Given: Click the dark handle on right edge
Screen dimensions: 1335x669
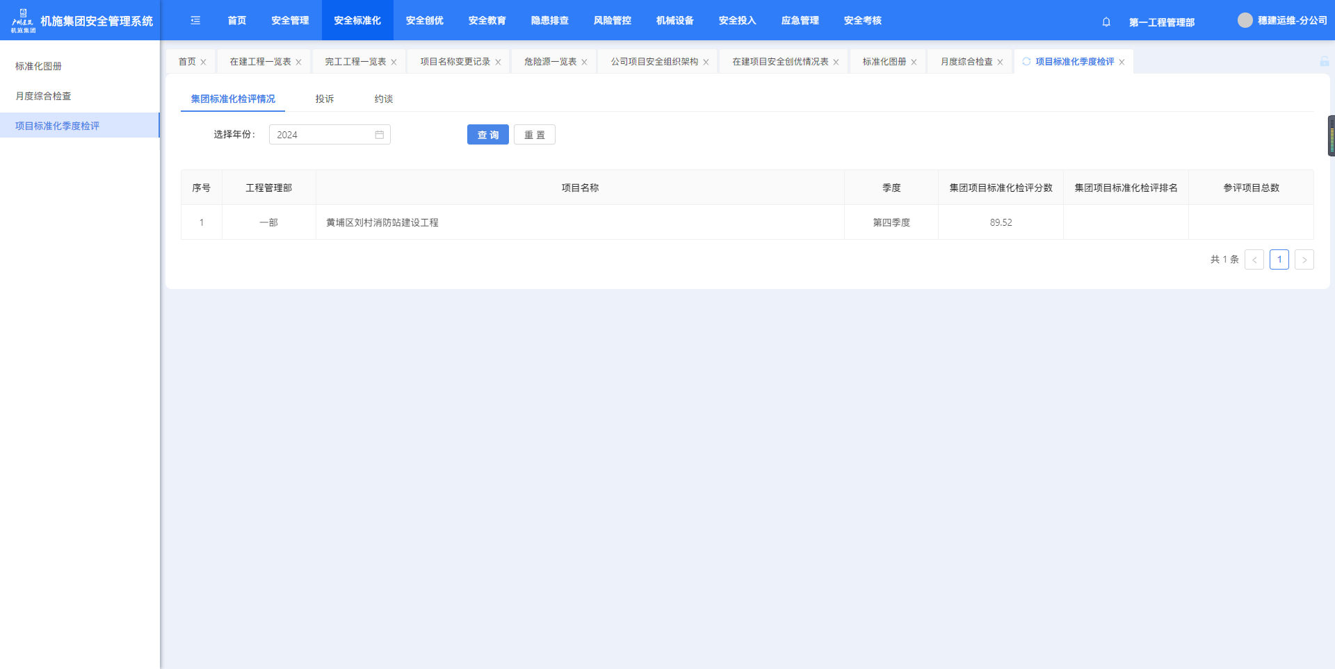Looking at the screenshot, I should coord(1331,136).
